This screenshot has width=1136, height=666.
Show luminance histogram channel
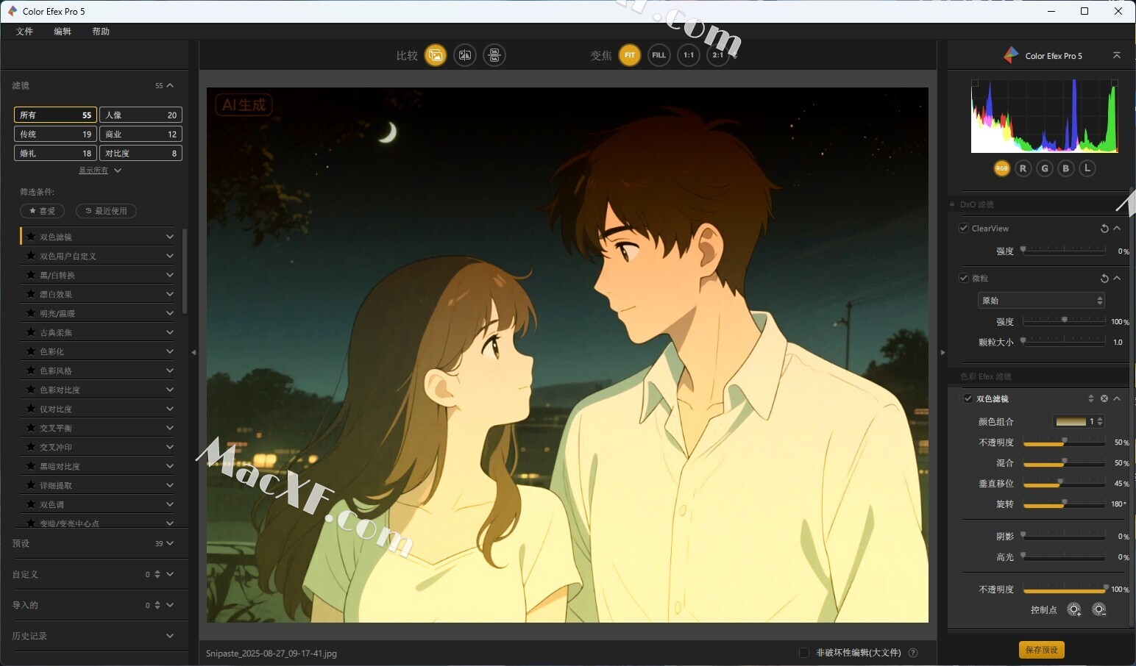pyautogui.click(x=1087, y=168)
